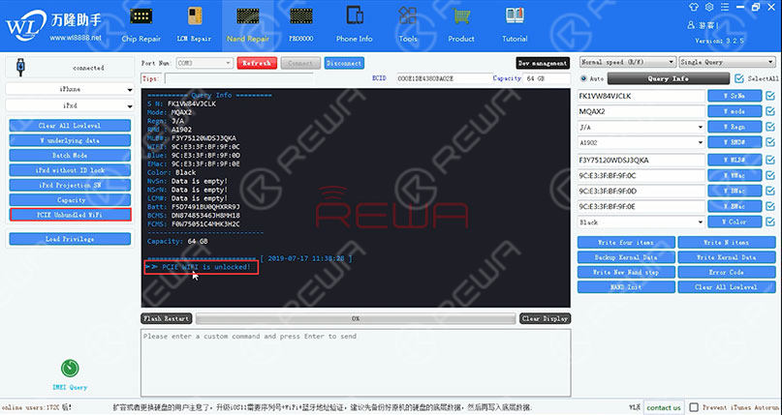Toggle checkbox beside W WMac
The image size is (782, 415).
(770, 176)
